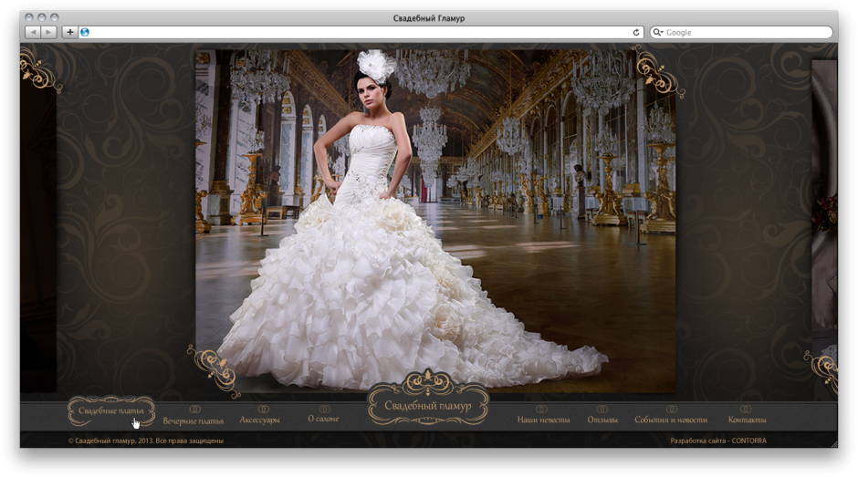Navigate to Контакты page
Viewport: 858px width, 477px height.
[747, 420]
